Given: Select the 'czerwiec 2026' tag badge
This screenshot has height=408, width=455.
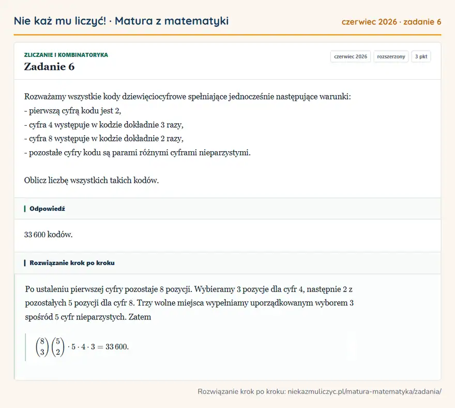Looking at the screenshot, I should [x=351, y=56].
